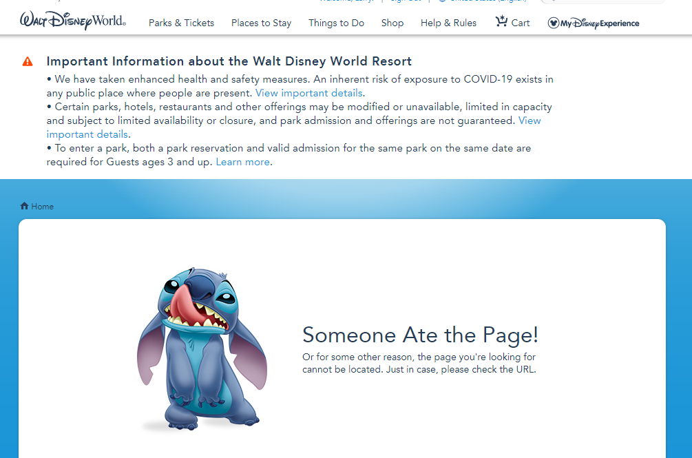Click 'Learn more' about park reservations

click(x=242, y=162)
